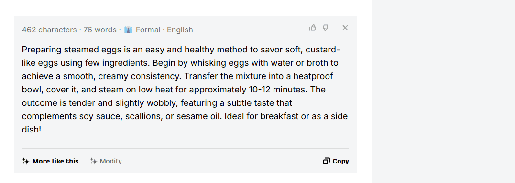515x183 pixels.
Task: Click the overlapping squares copy icon
Action: coord(327,161)
